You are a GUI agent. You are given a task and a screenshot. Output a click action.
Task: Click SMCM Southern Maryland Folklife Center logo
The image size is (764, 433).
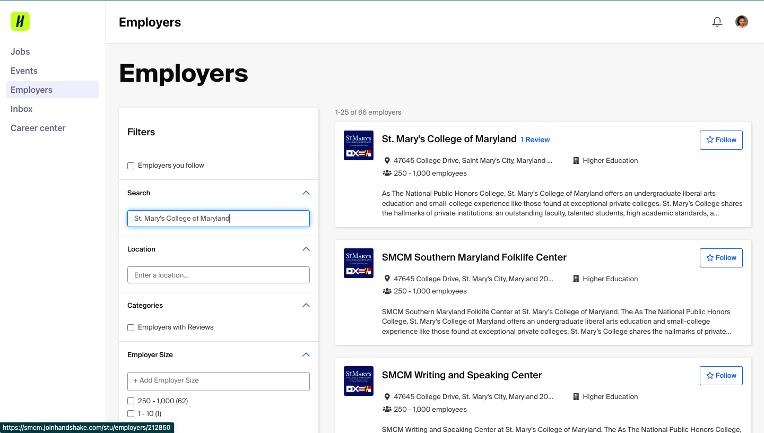point(359,263)
